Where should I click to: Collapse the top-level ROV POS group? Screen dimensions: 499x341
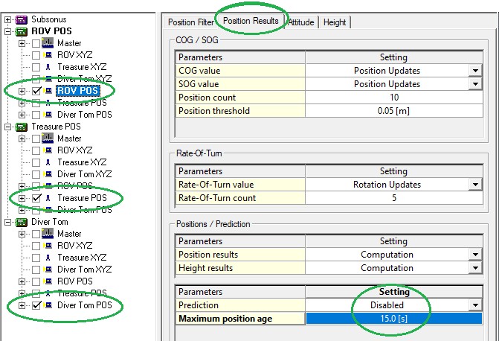pyautogui.click(x=8, y=31)
